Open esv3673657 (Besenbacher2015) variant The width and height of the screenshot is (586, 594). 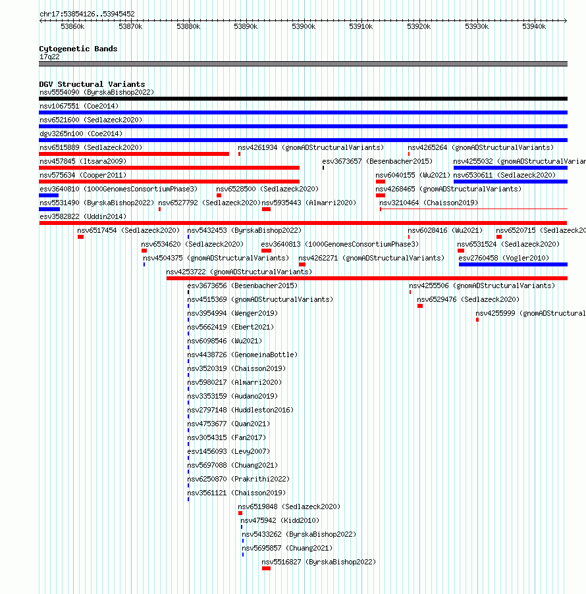[377, 161]
